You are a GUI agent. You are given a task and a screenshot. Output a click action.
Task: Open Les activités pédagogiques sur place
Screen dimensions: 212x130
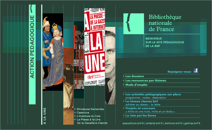(153, 94)
